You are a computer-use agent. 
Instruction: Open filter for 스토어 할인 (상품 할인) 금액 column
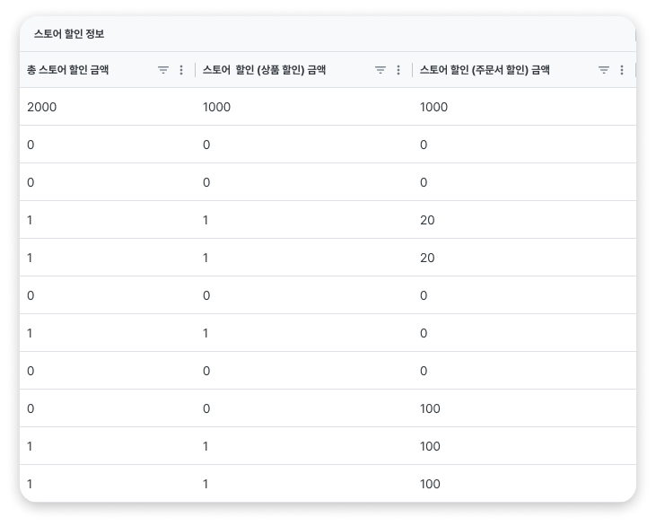(x=380, y=70)
